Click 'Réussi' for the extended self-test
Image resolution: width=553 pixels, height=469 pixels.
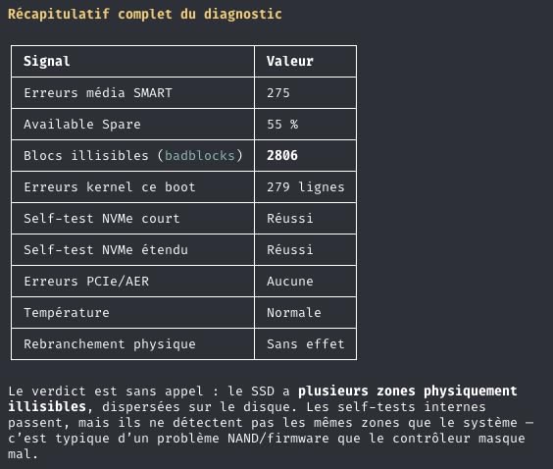coord(290,250)
